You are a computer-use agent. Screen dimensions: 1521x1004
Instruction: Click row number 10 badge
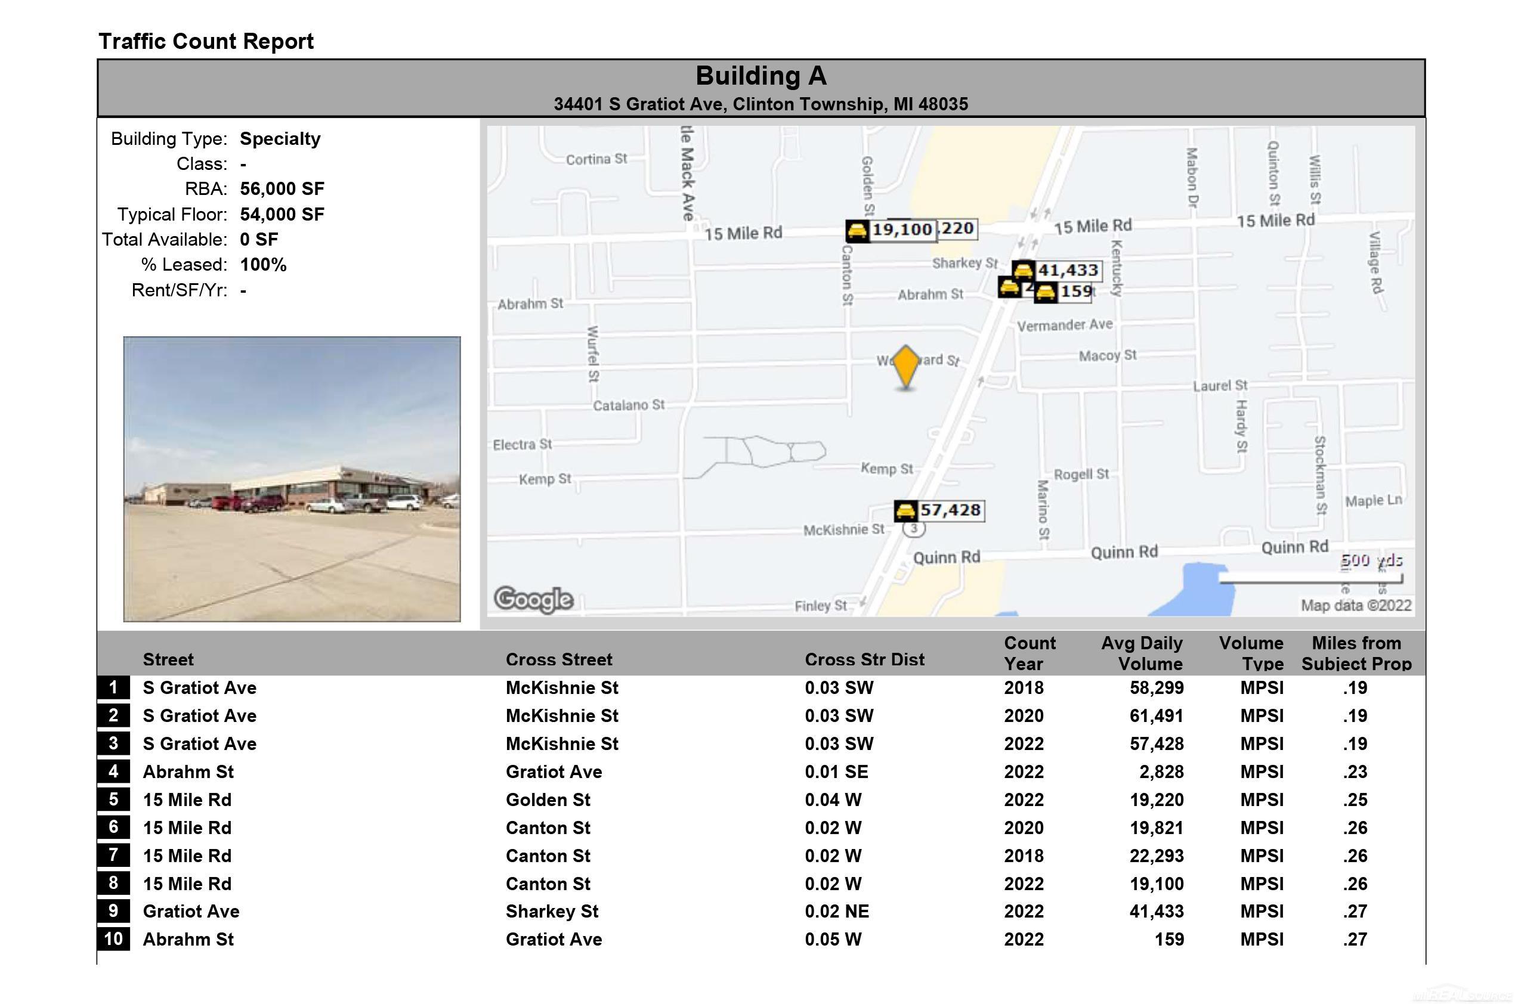(x=113, y=940)
